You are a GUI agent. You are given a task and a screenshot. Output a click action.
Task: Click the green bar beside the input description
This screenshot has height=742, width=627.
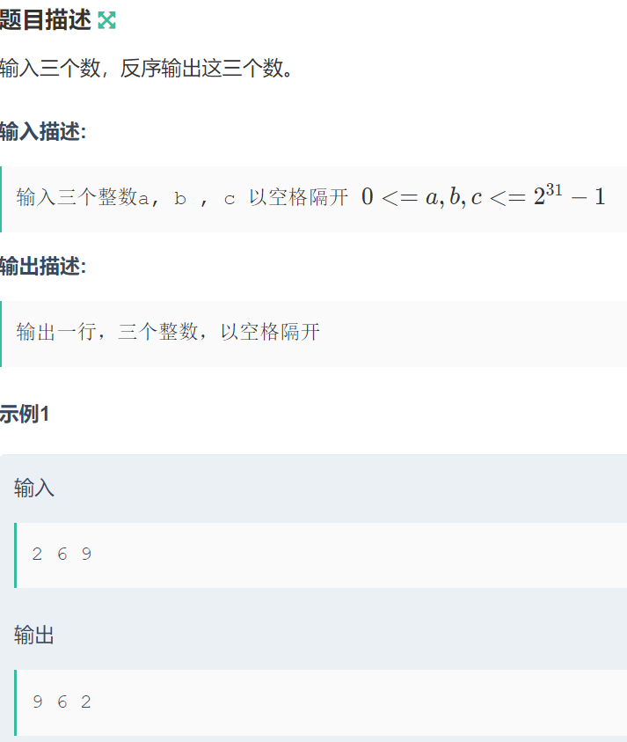tap(1, 199)
